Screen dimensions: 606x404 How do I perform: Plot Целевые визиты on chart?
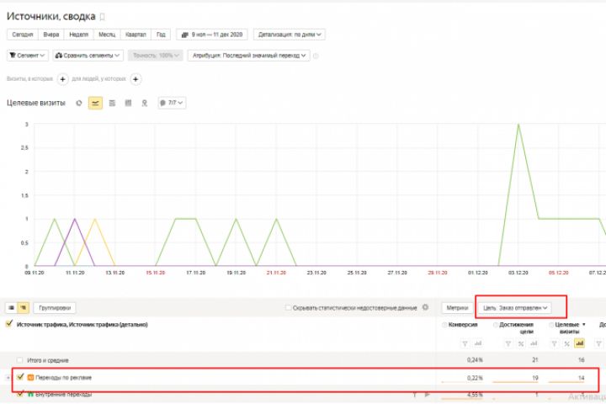[579, 343]
